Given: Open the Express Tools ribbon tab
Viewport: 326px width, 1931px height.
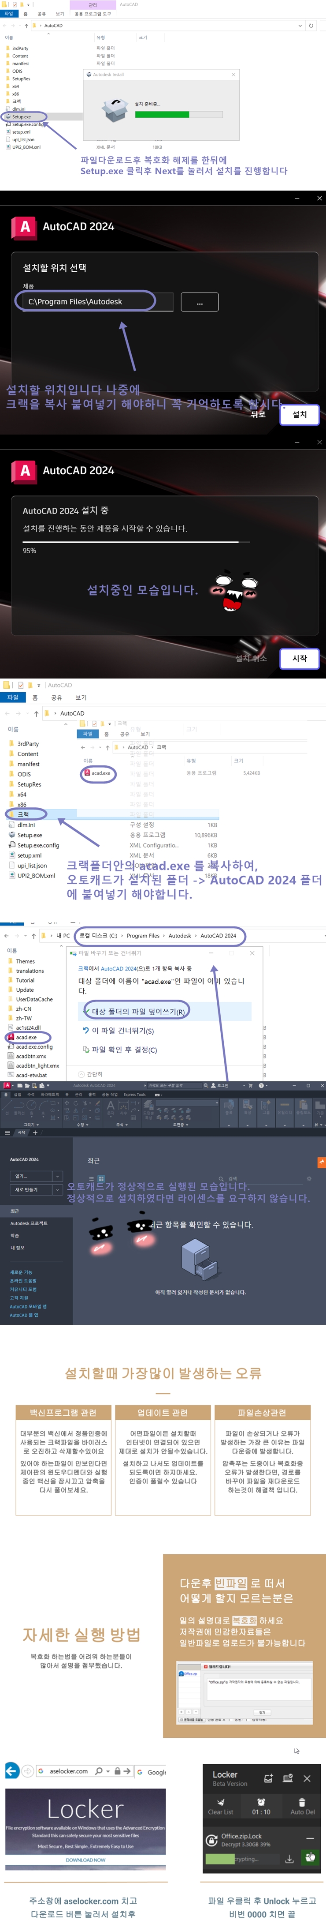Looking at the screenshot, I should [x=135, y=1095].
